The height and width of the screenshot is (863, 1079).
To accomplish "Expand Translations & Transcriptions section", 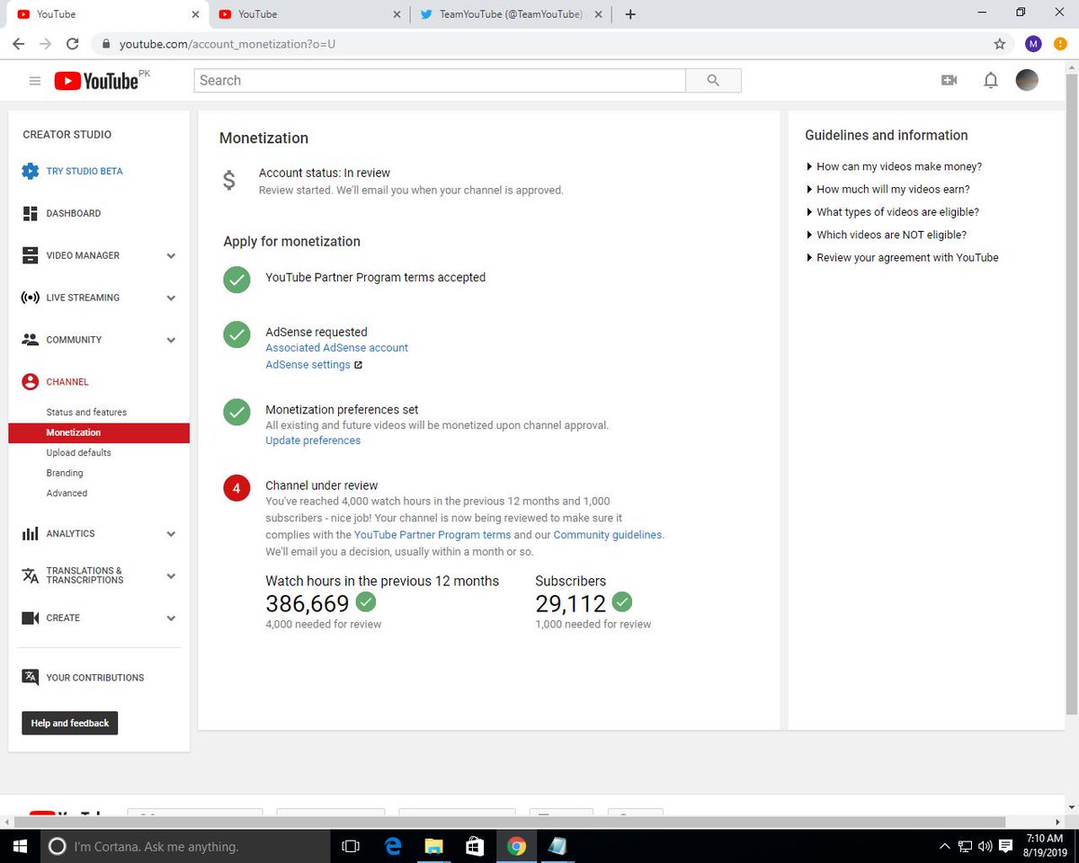I will coord(171,576).
